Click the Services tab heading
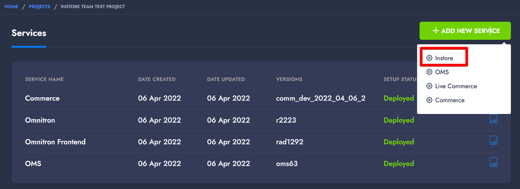 pos(29,33)
